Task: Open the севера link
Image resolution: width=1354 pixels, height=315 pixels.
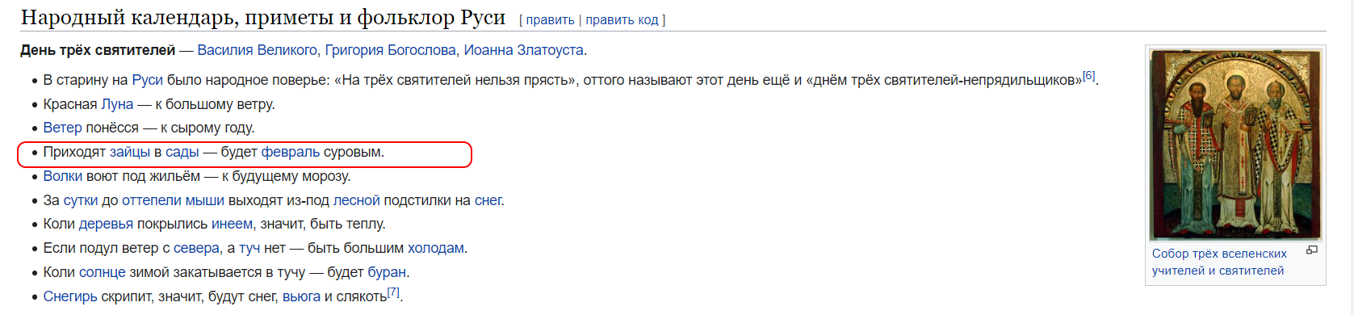Action: 197,248
